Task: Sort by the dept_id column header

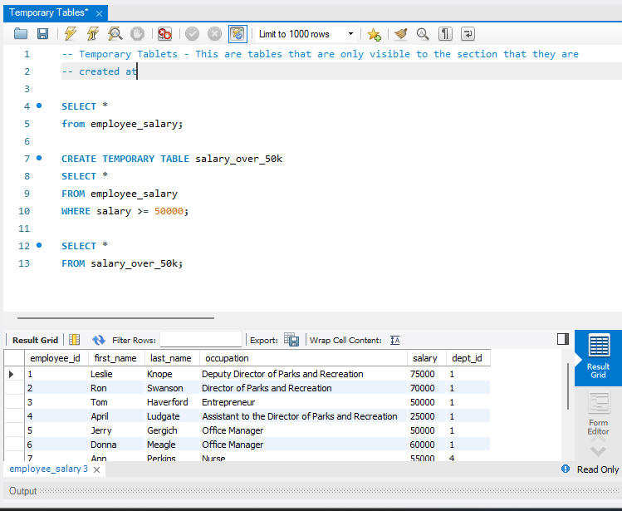Action: tap(468, 358)
